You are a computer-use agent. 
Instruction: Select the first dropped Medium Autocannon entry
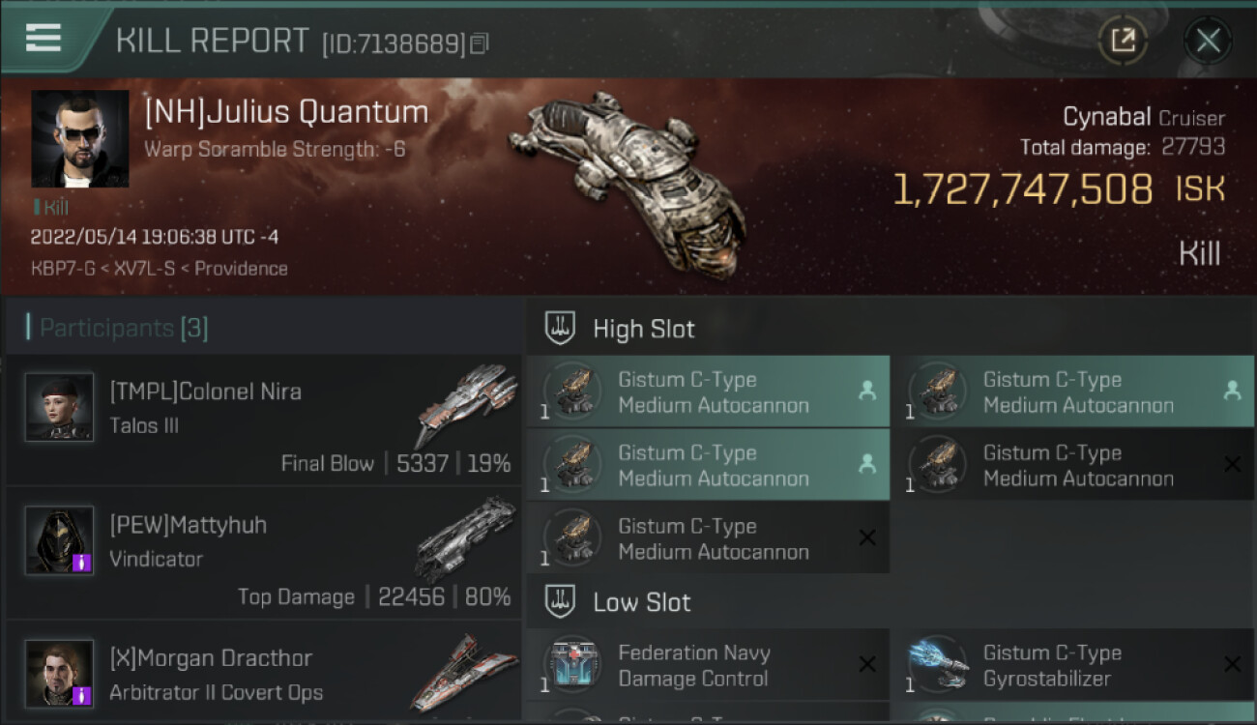tap(708, 391)
